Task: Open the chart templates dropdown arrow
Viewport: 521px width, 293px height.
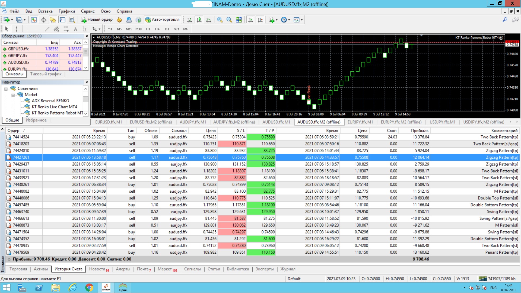Action: coord(302,20)
